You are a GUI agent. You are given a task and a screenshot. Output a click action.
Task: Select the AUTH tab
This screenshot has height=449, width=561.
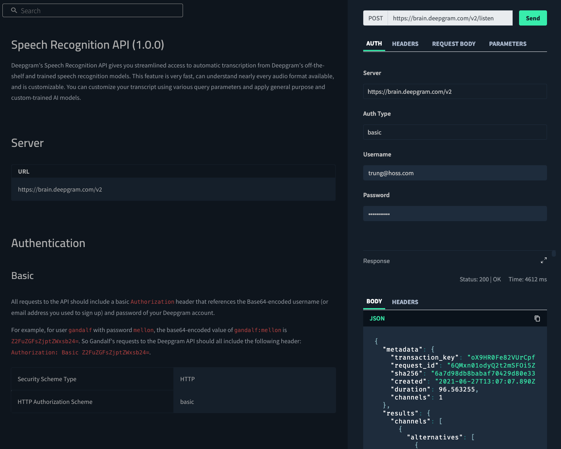point(374,44)
